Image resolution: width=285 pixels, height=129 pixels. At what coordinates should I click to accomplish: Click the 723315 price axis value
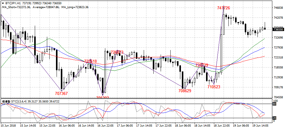point(278,58)
